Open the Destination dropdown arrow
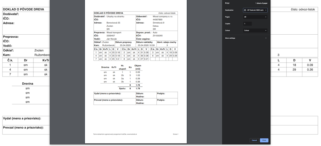 (x=266, y=10)
